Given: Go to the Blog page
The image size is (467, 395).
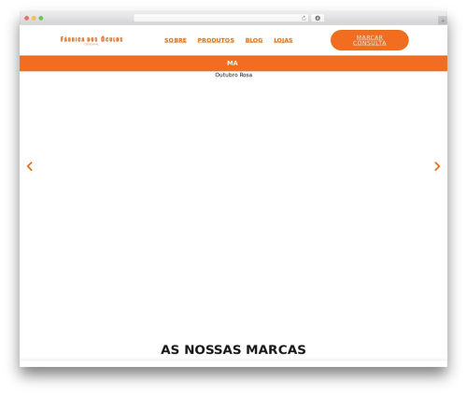Looking at the screenshot, I should point(254,40).
